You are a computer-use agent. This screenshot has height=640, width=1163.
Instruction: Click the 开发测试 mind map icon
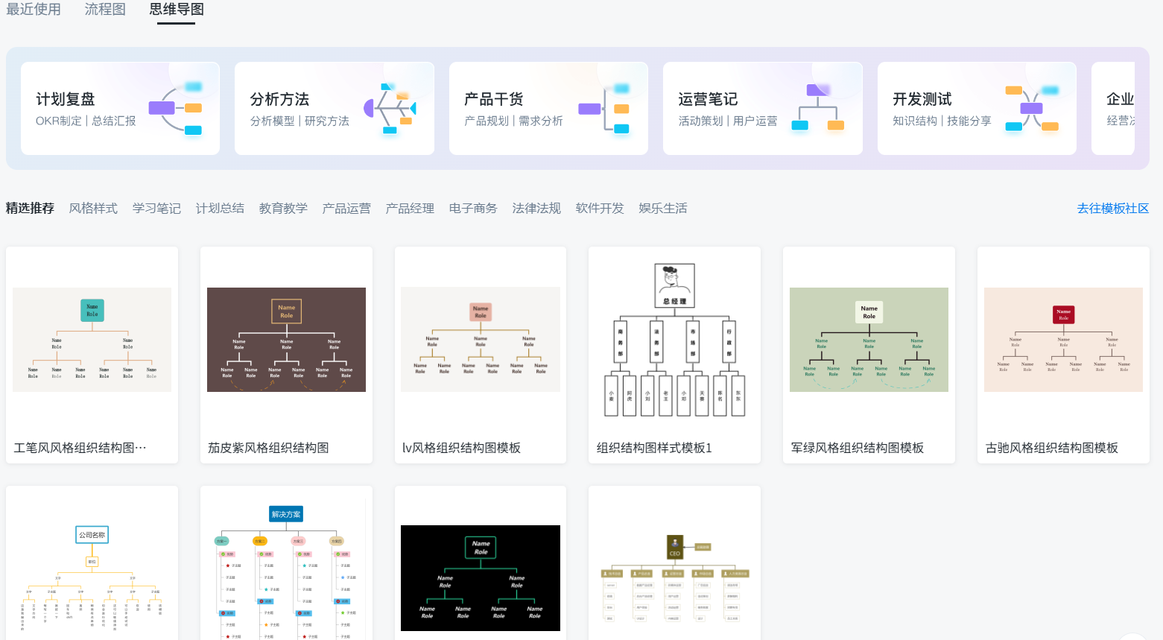1032,109
